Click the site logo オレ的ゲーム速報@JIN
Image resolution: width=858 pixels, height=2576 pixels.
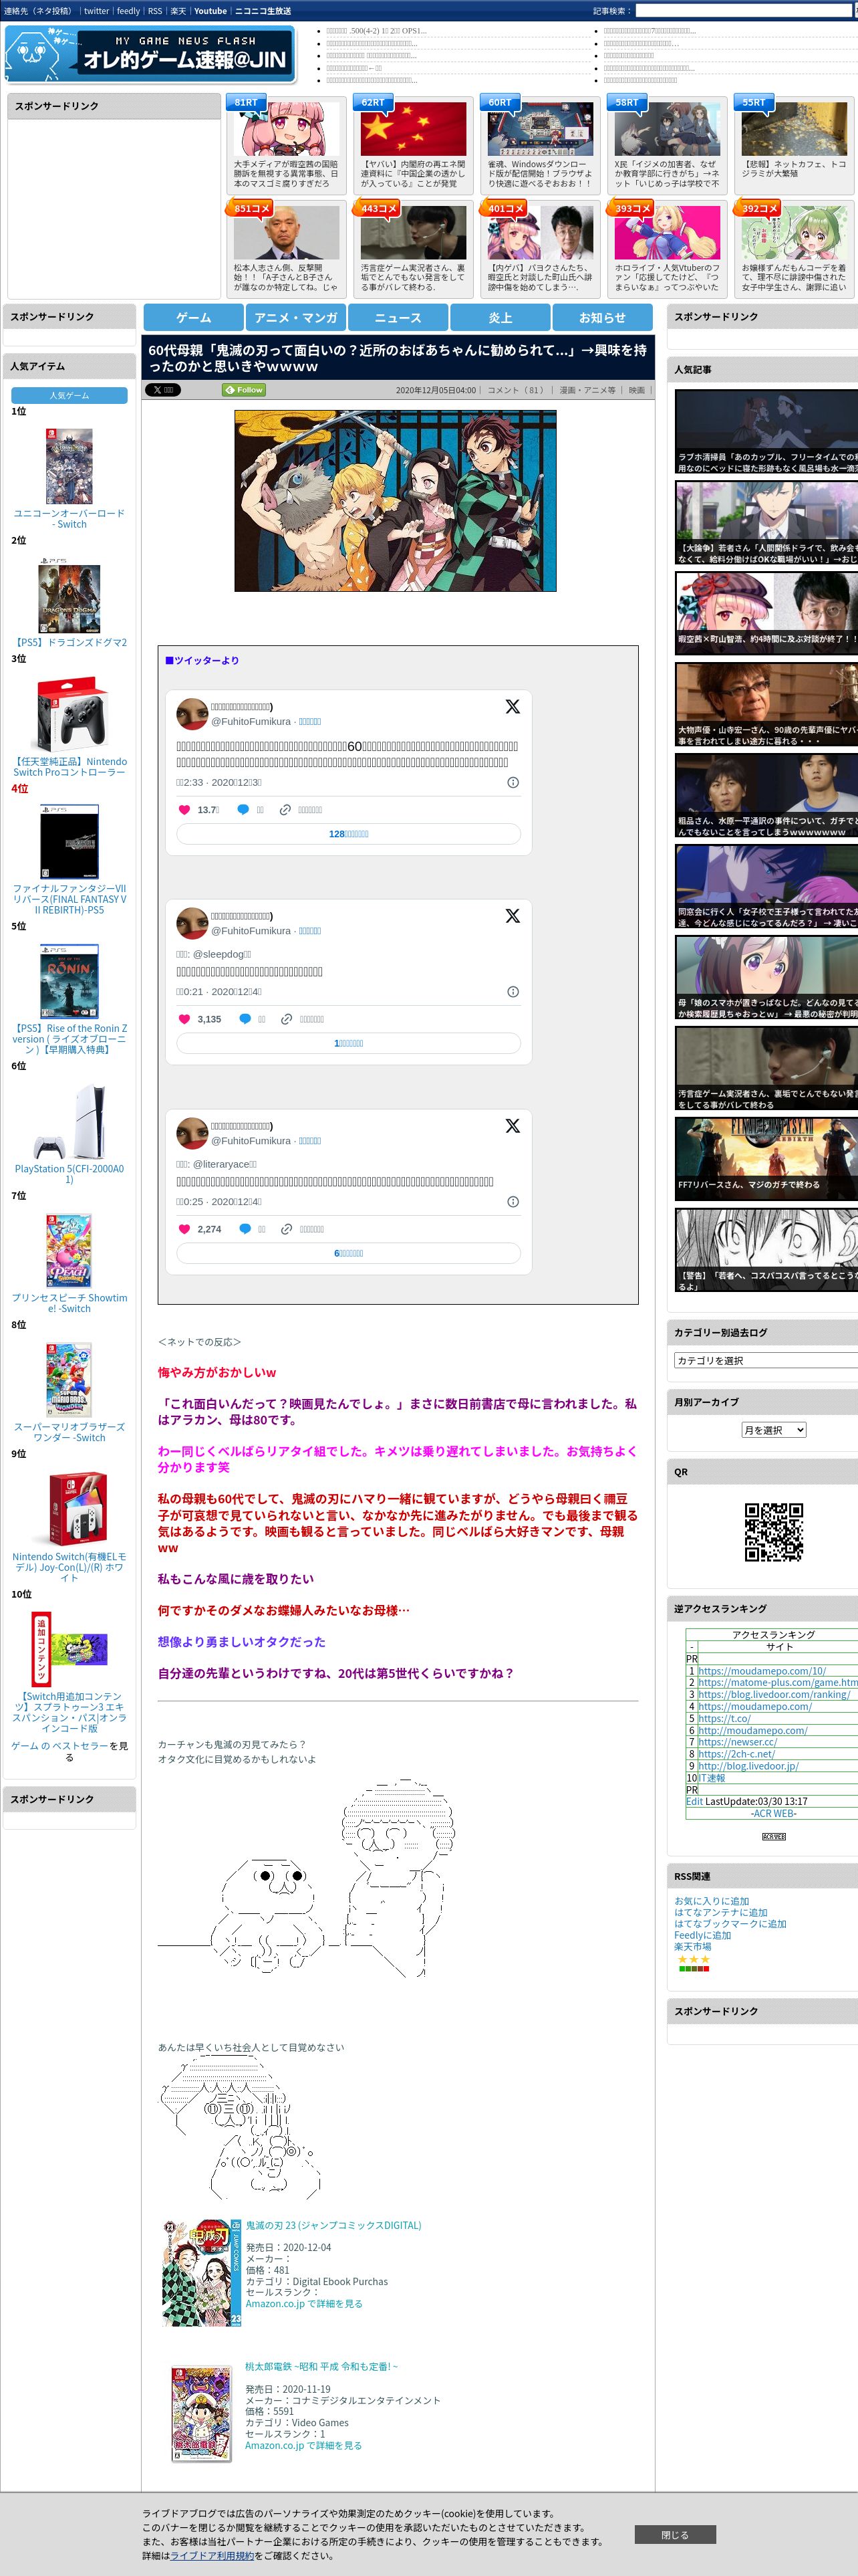150,53
